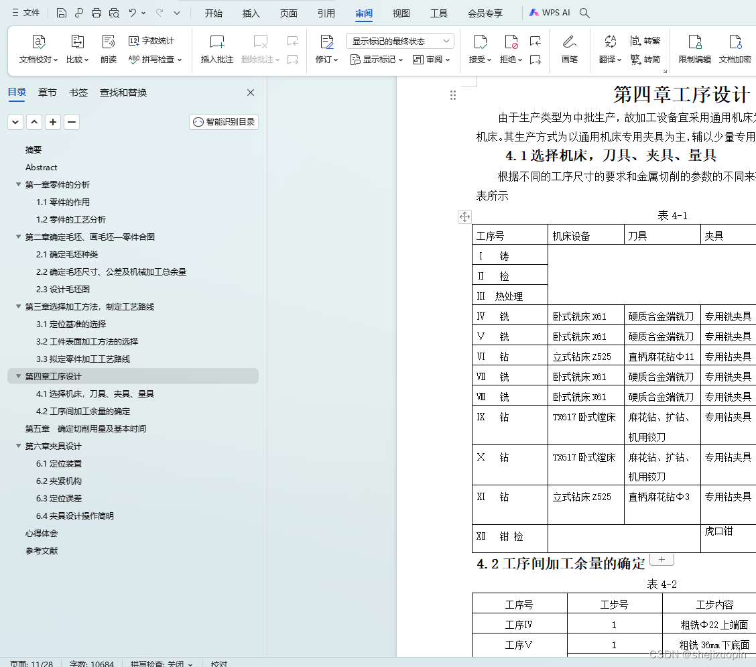Click 智能识别目录 button
756x667 pixels.
pos(224,122)
